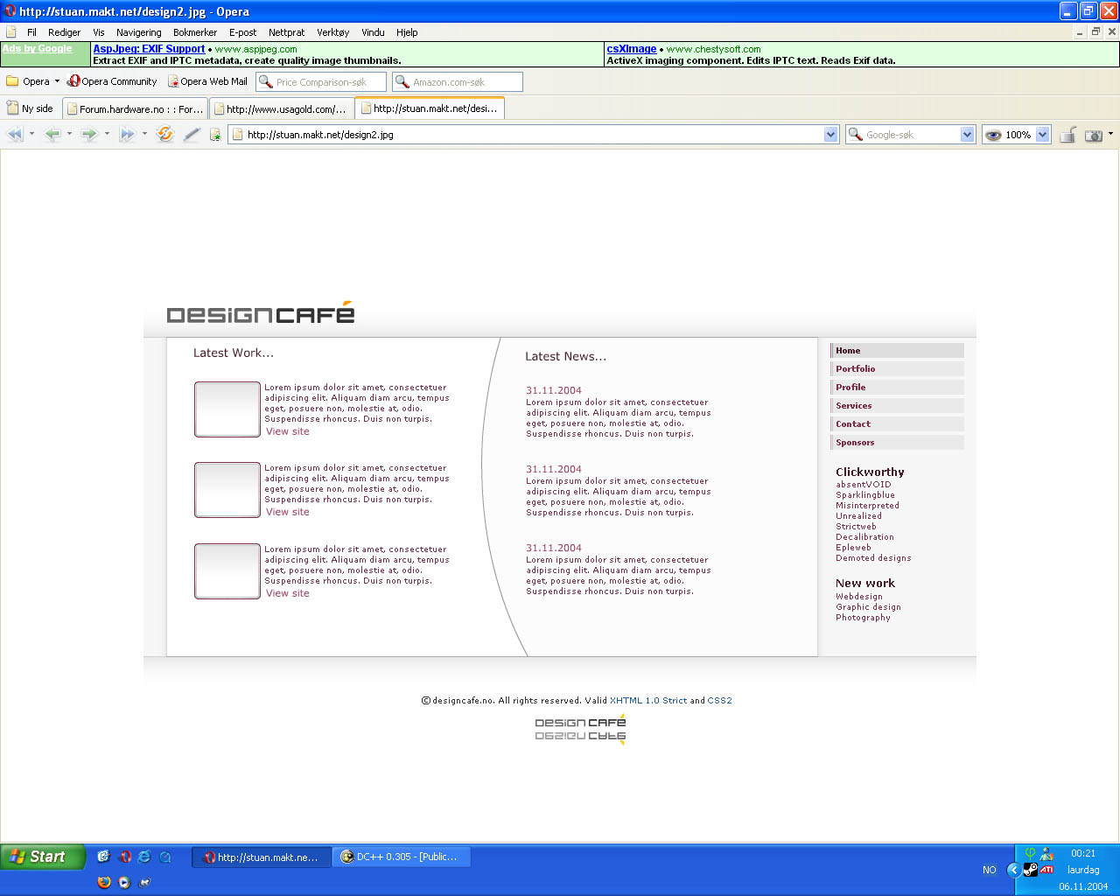The width and height of the screenshot is (1120, 896).
Task: Open the Navigering menu
Action: [x=139, y=32]
